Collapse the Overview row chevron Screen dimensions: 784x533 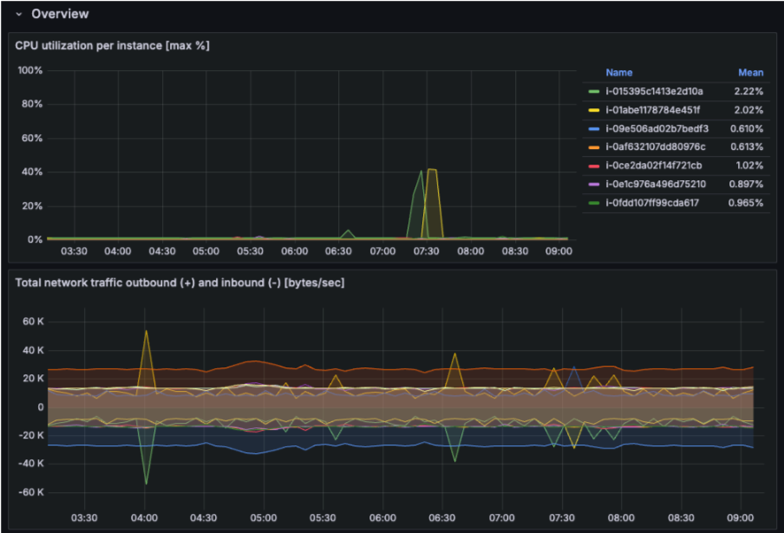(x=18, y=14)
